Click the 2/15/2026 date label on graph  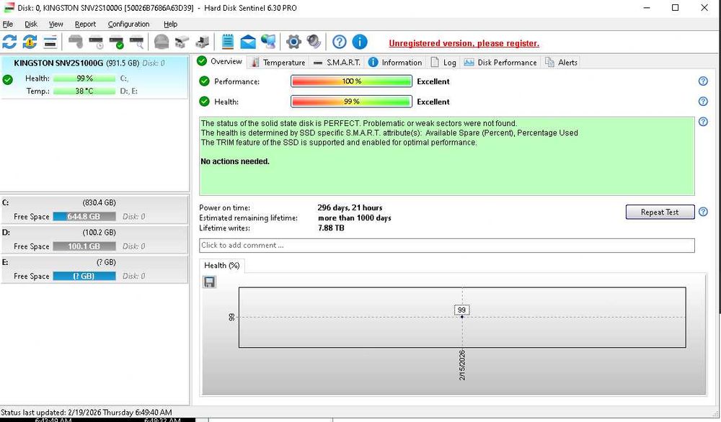click(462, 365)
